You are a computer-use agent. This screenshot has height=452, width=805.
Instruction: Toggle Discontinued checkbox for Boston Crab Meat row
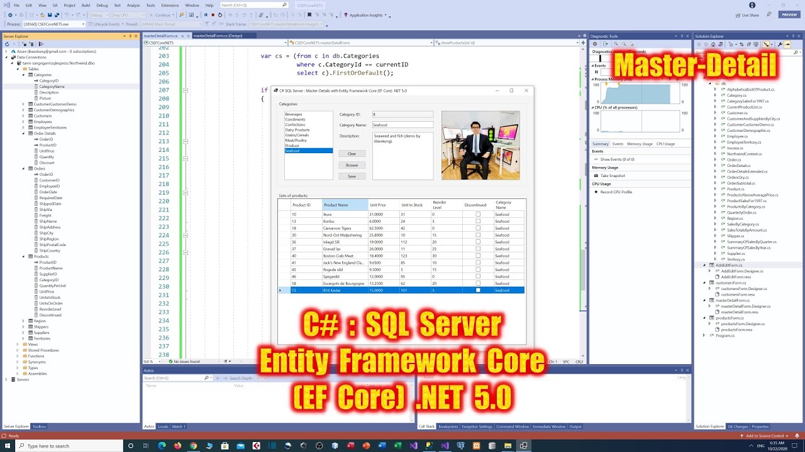(x=478, y=256)
